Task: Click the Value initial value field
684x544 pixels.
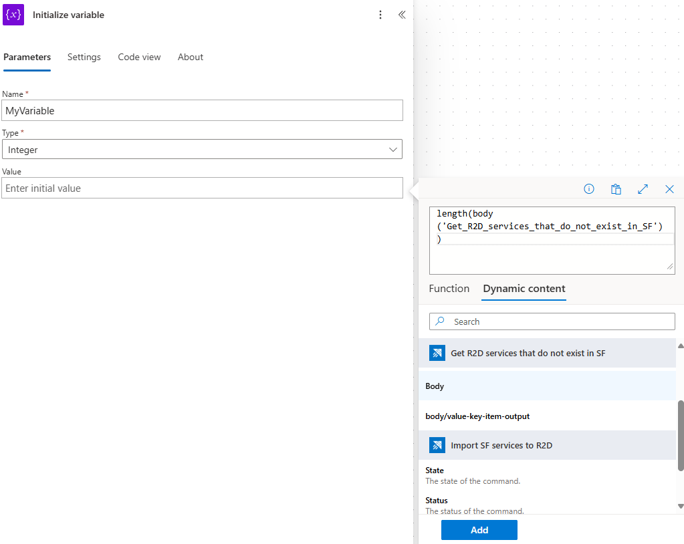Action: coord(202,188)
